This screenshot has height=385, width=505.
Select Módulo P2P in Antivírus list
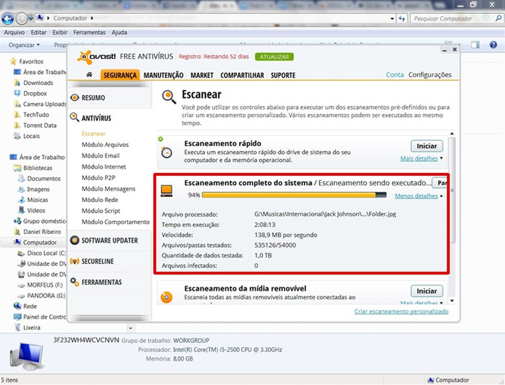[98, 178]
